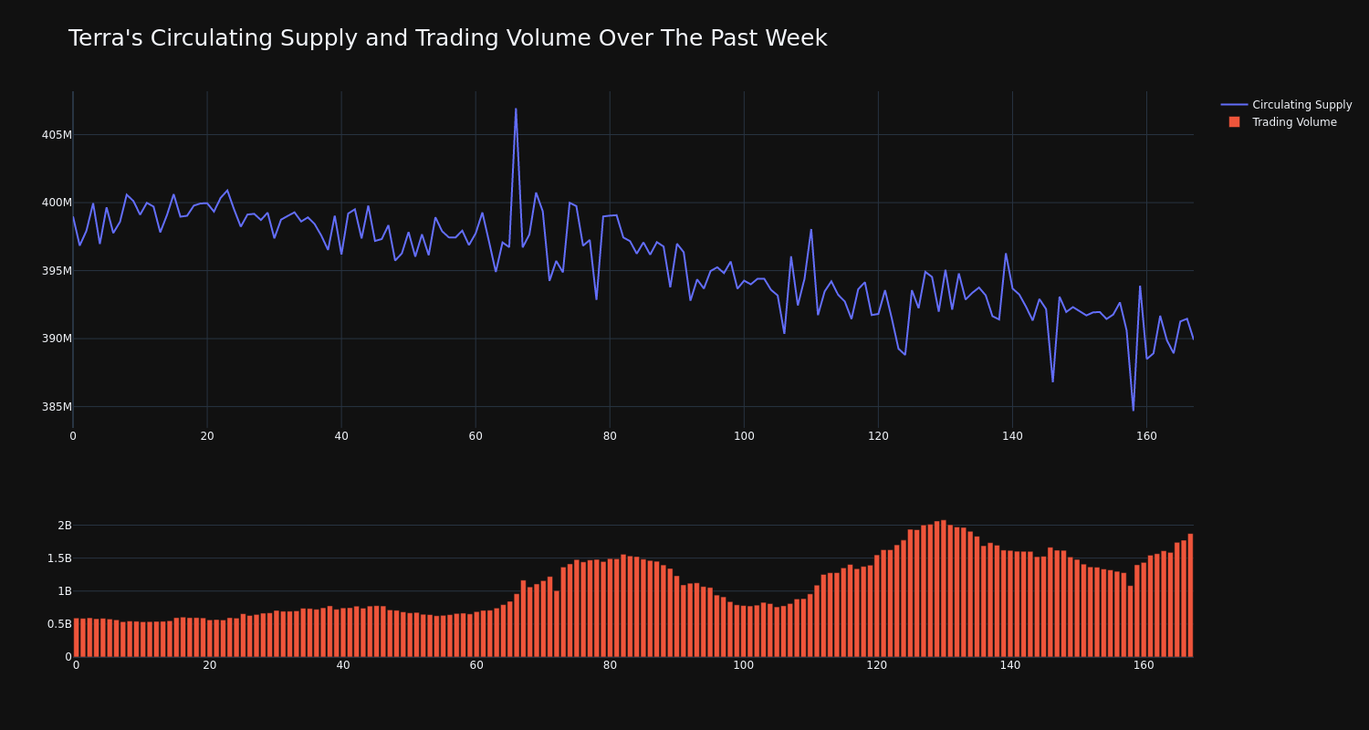The width and height of the screenshot is (1369, 730).
Task: Toggle the Circulating Supply legend entry
Action: point(1287,105)
